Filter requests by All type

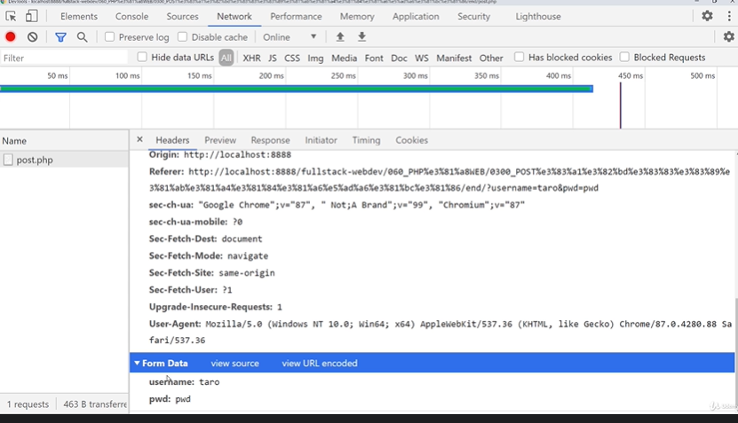tap(226, 58)
